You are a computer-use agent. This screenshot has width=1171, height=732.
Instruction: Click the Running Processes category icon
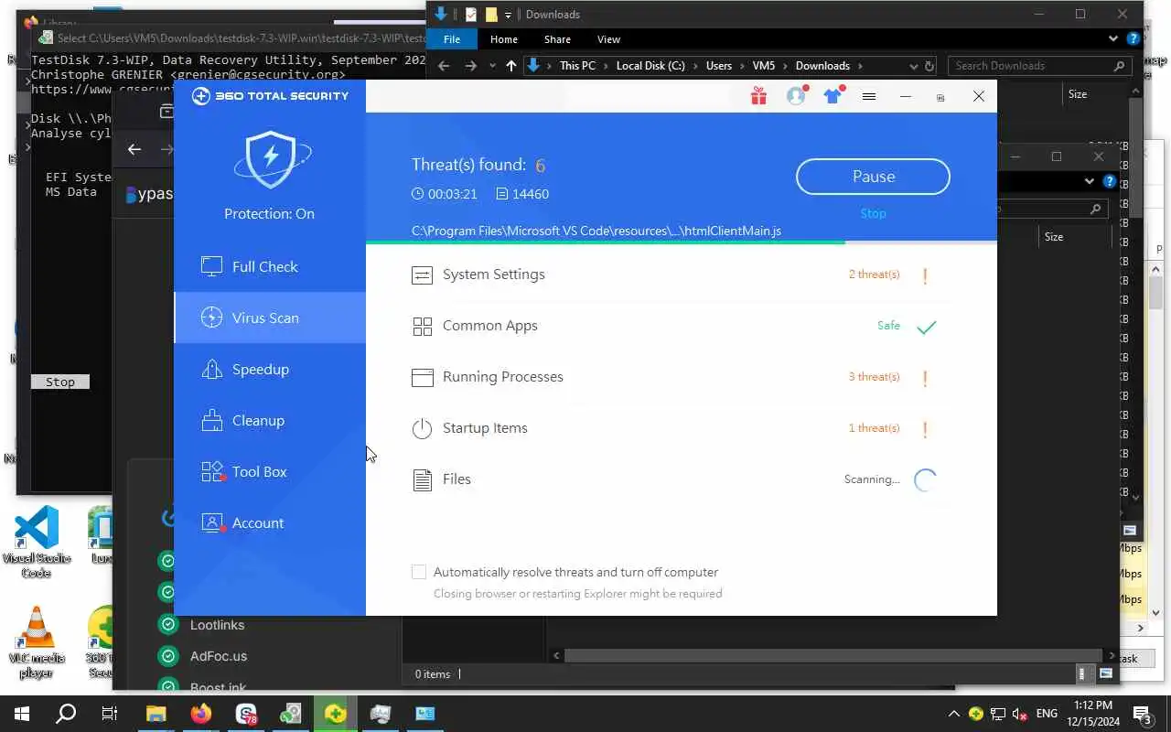422,377
